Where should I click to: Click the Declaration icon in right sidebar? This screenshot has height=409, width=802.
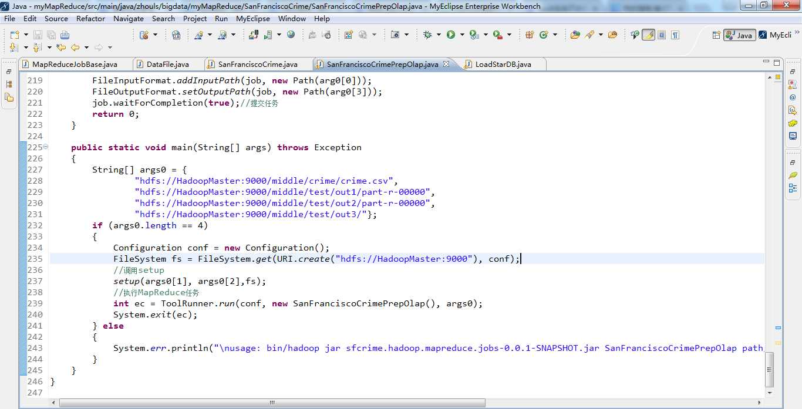point(793,110)
